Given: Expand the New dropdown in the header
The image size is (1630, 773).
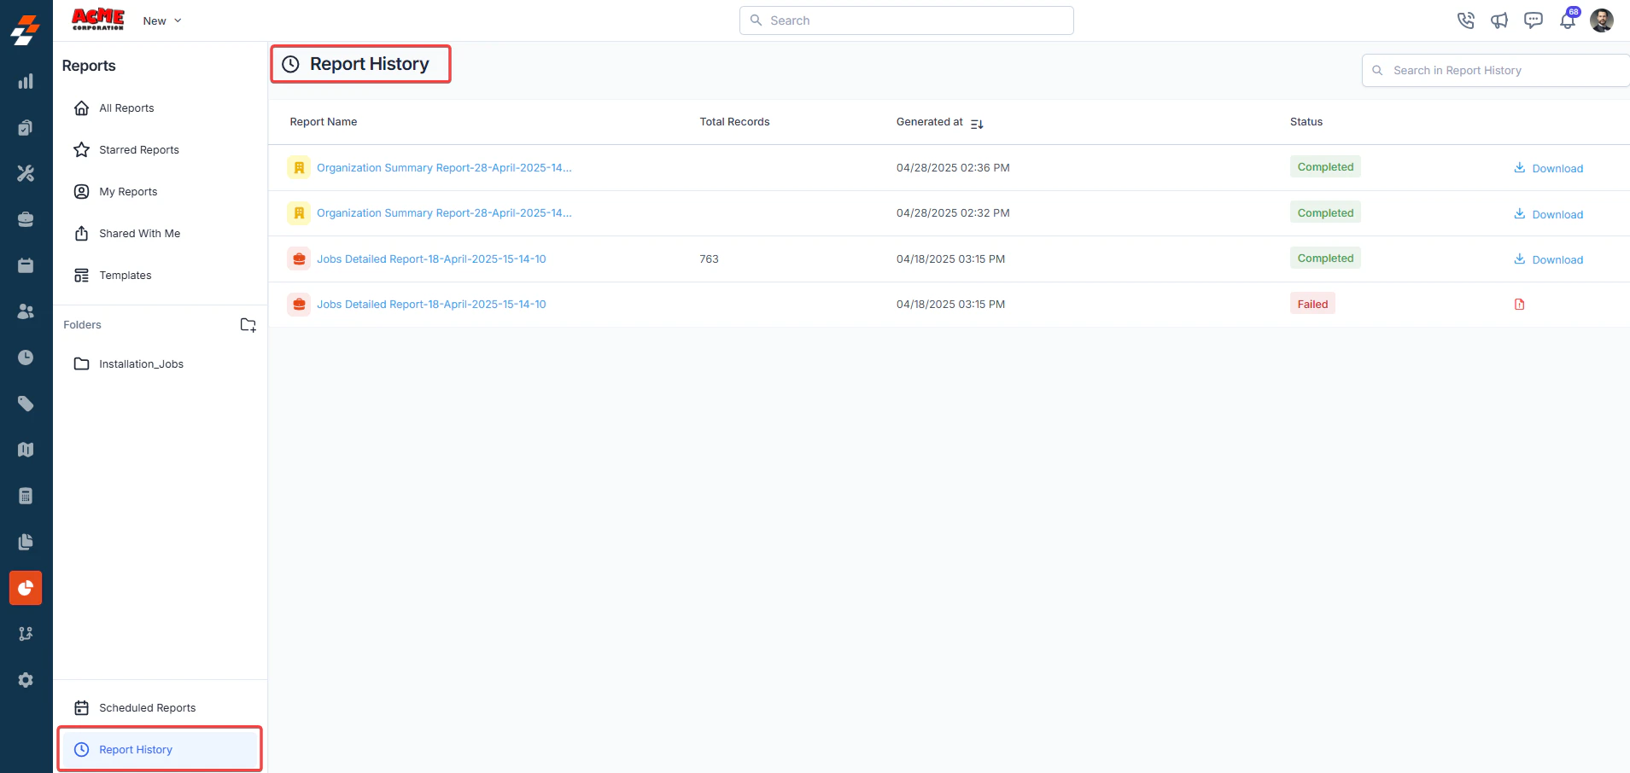Looking at the screenshot, I should click(162, 20).
